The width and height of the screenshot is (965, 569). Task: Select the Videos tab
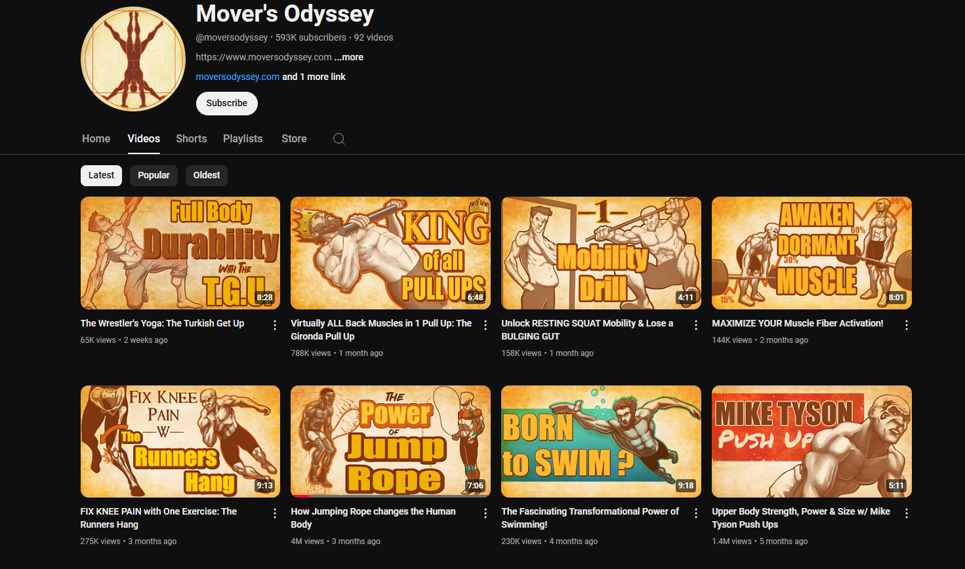144,139
